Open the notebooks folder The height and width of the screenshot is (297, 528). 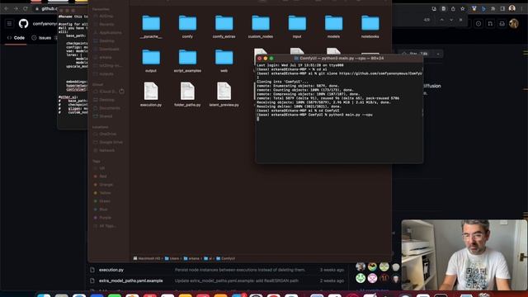tap(370, 23)
